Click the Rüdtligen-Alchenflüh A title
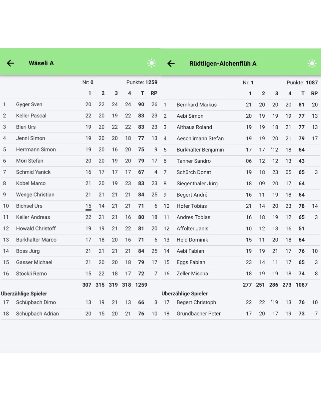 [x=223, y=64]
